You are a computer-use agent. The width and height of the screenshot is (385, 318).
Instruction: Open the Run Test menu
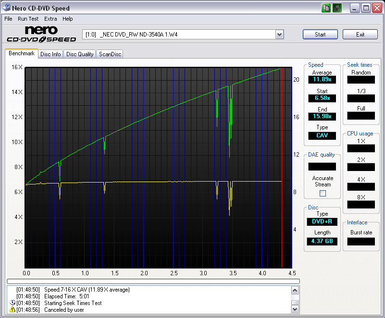(28, 19)
